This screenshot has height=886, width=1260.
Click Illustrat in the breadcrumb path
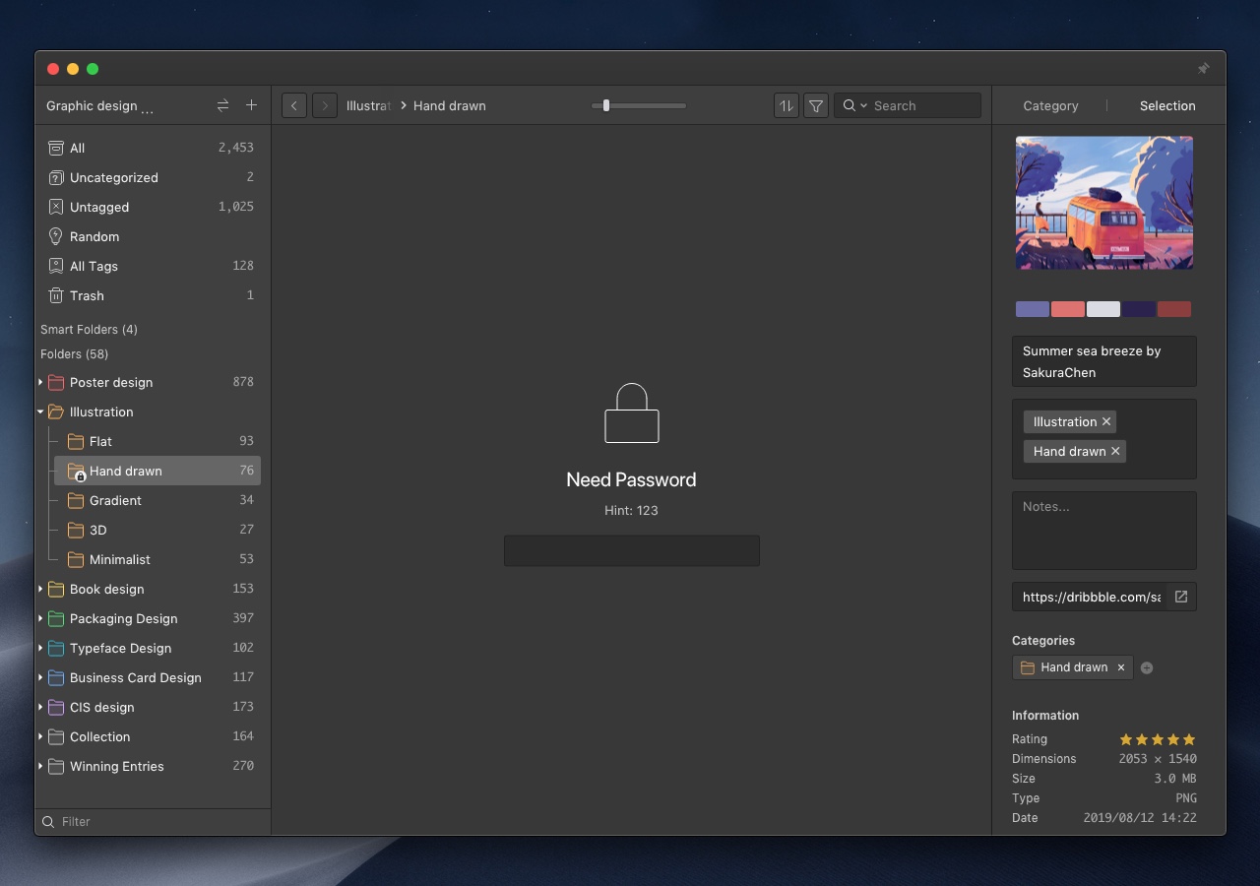369,105
